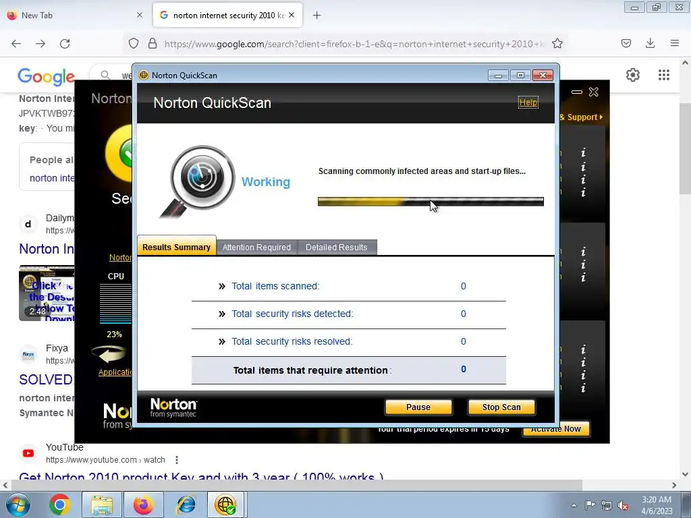
Task: Click the Firefox address bar URL
Action: [354, 44]
